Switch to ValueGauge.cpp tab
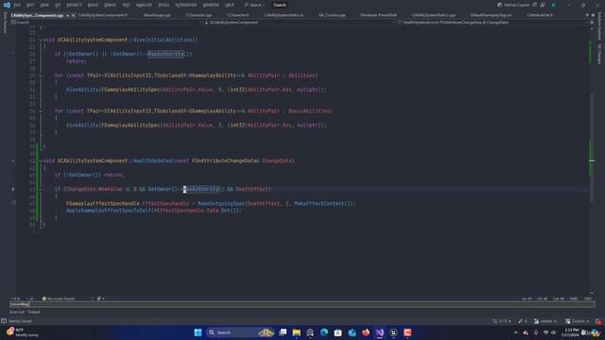This screenshot has height=340, width=605. (x=157, y=15)
